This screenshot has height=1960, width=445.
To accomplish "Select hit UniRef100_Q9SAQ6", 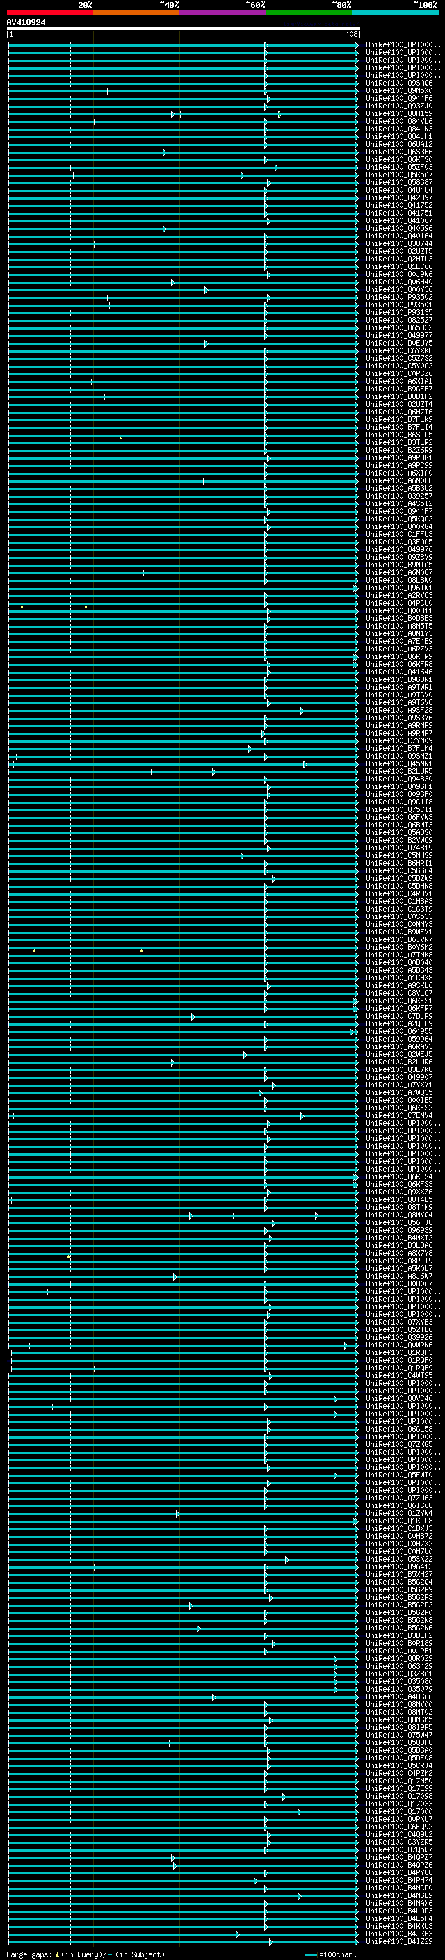I will coord(399,83).
